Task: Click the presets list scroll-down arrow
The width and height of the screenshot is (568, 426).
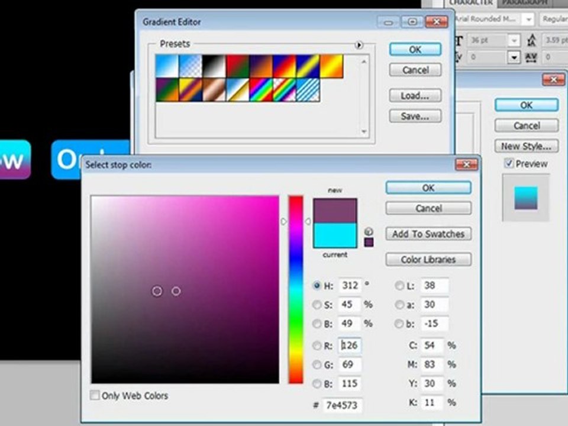Action: (x=364, y=131)
